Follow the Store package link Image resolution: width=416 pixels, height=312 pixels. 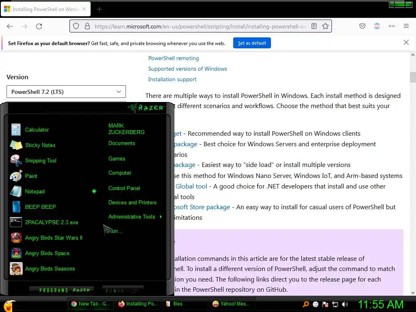pyautogui.click(x=202, y=207)
